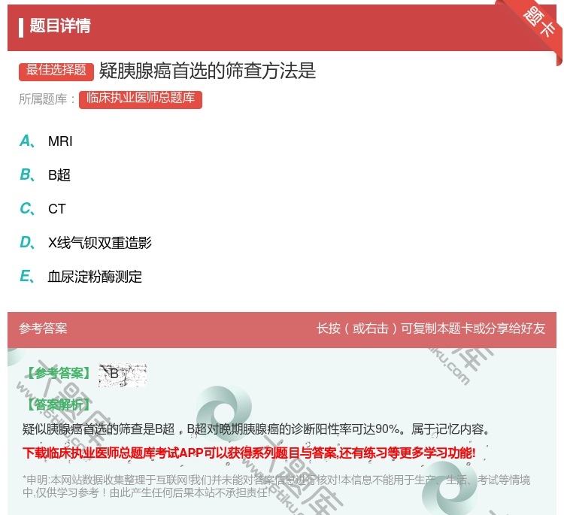Choose option E, 血尿淀粉酶测定
The width and height of the screenshot is (564, 515).
click(x=80, y=276)
